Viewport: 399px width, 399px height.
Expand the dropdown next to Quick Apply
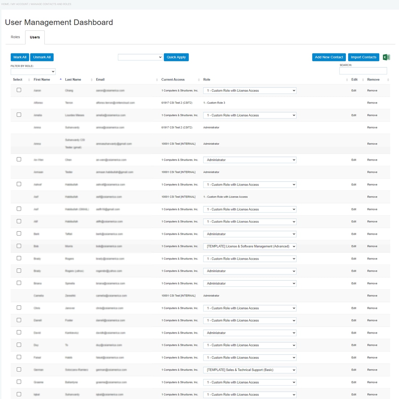click(140, 57)
